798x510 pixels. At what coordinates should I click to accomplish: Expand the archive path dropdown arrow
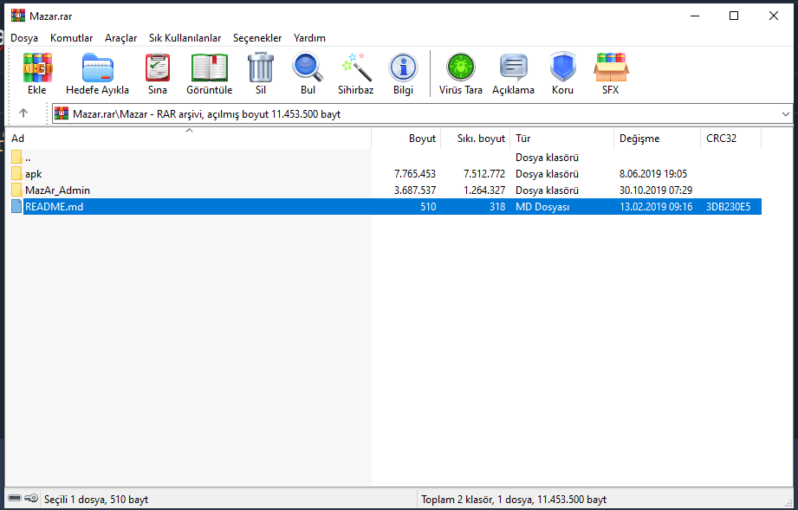click(785, 113)
